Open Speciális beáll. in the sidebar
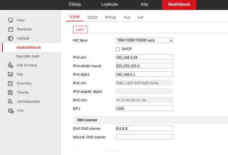 28,56
